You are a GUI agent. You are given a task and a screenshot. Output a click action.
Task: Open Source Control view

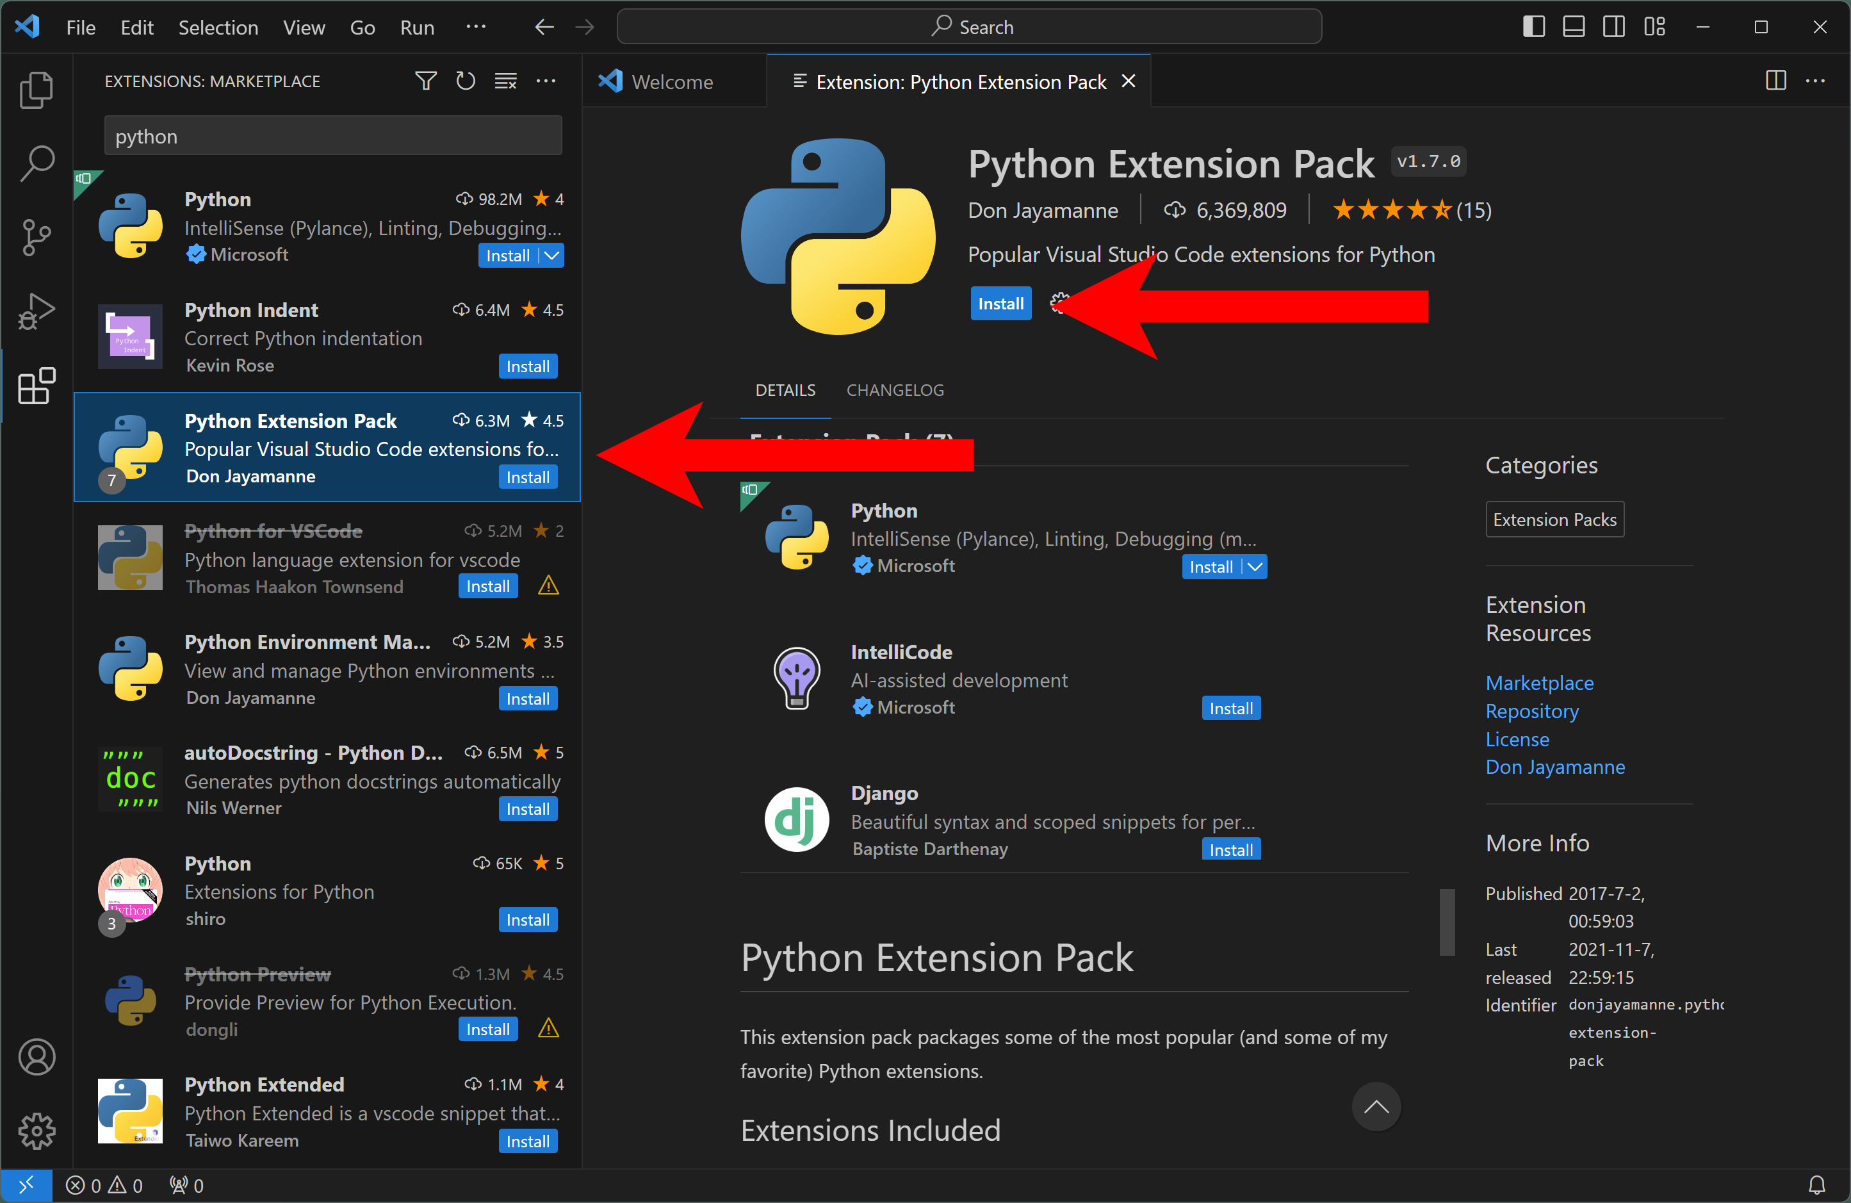click(x=36, y=237)
